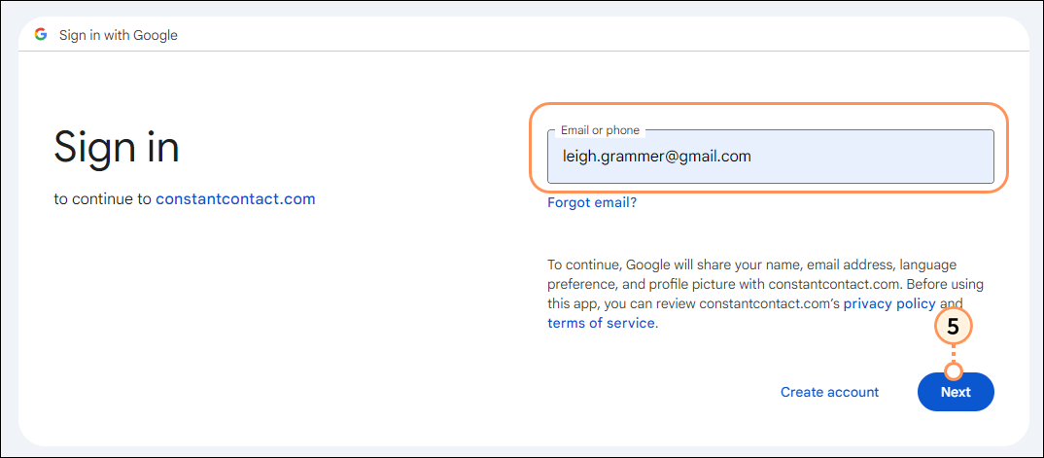Click the blue Next button

956,392
